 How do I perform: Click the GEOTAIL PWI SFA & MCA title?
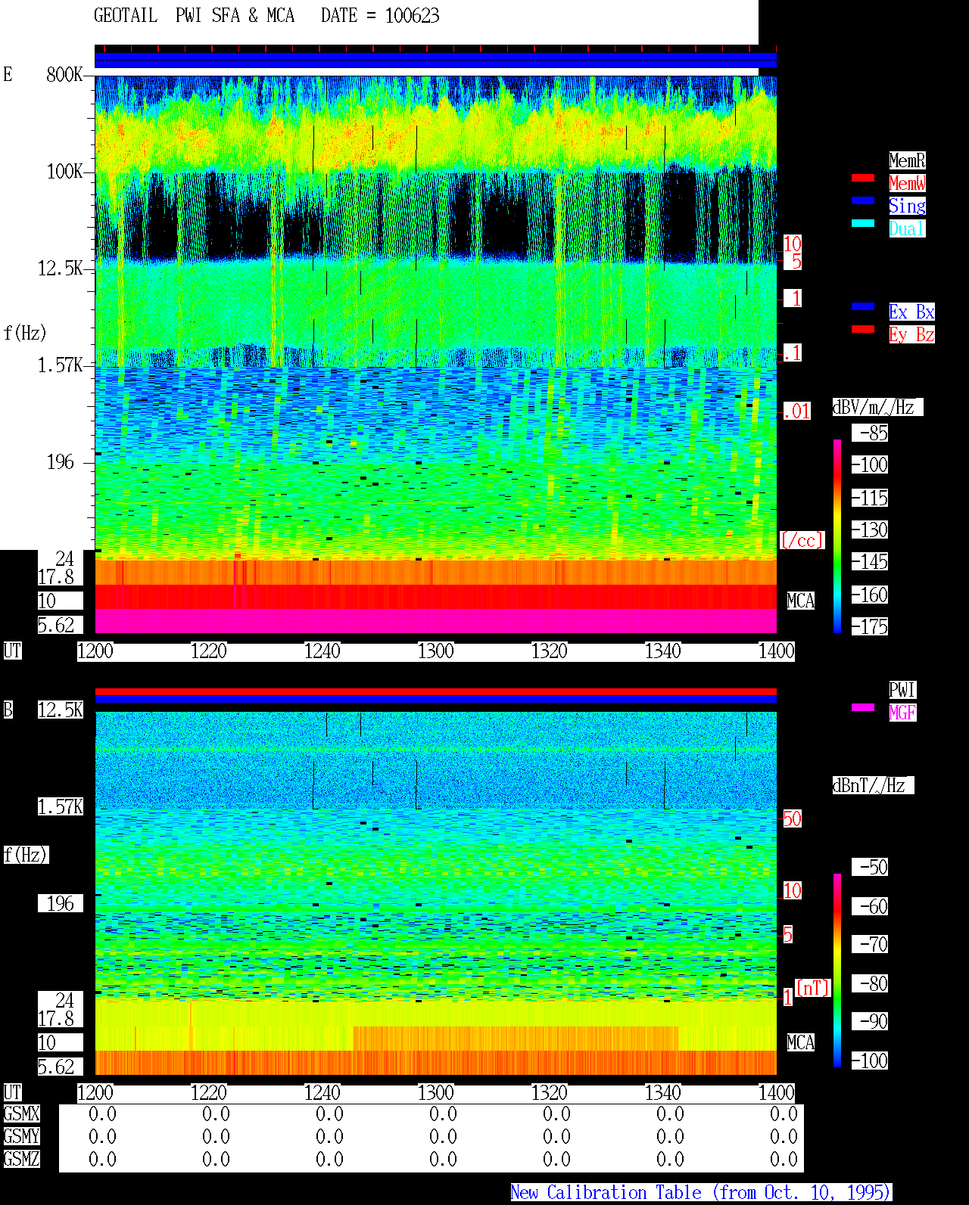[x=194, y=16]
